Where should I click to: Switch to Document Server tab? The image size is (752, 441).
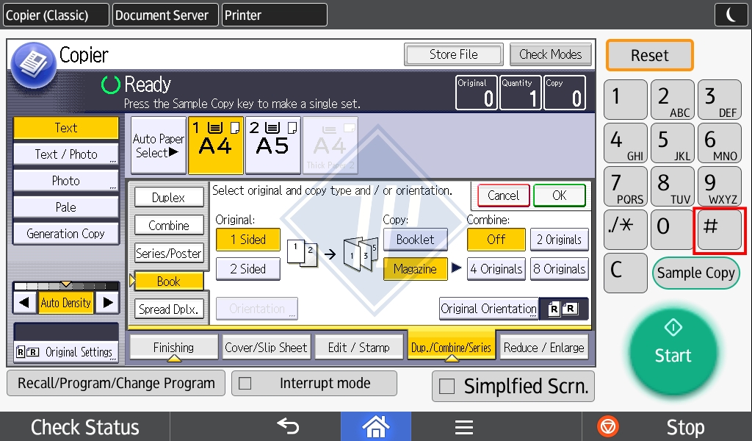(x=165, y=15)
